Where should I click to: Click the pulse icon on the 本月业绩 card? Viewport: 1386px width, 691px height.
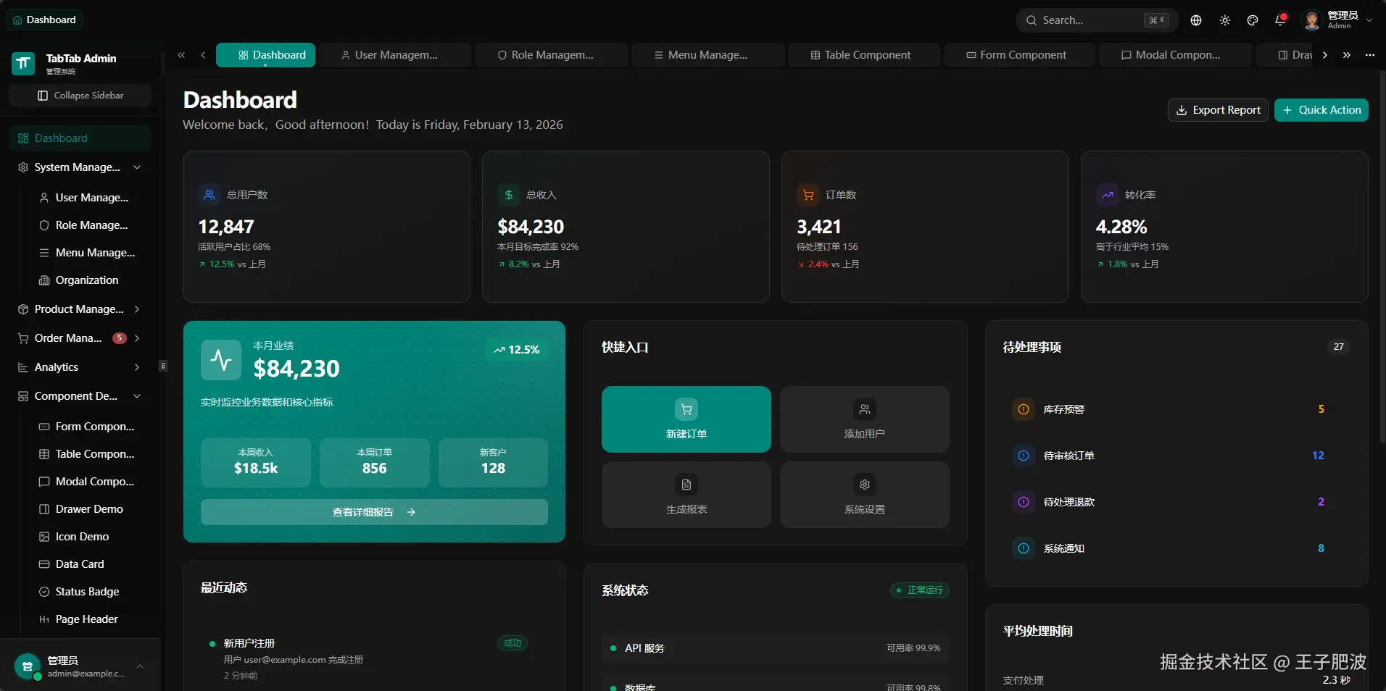[x=221, y=360]
